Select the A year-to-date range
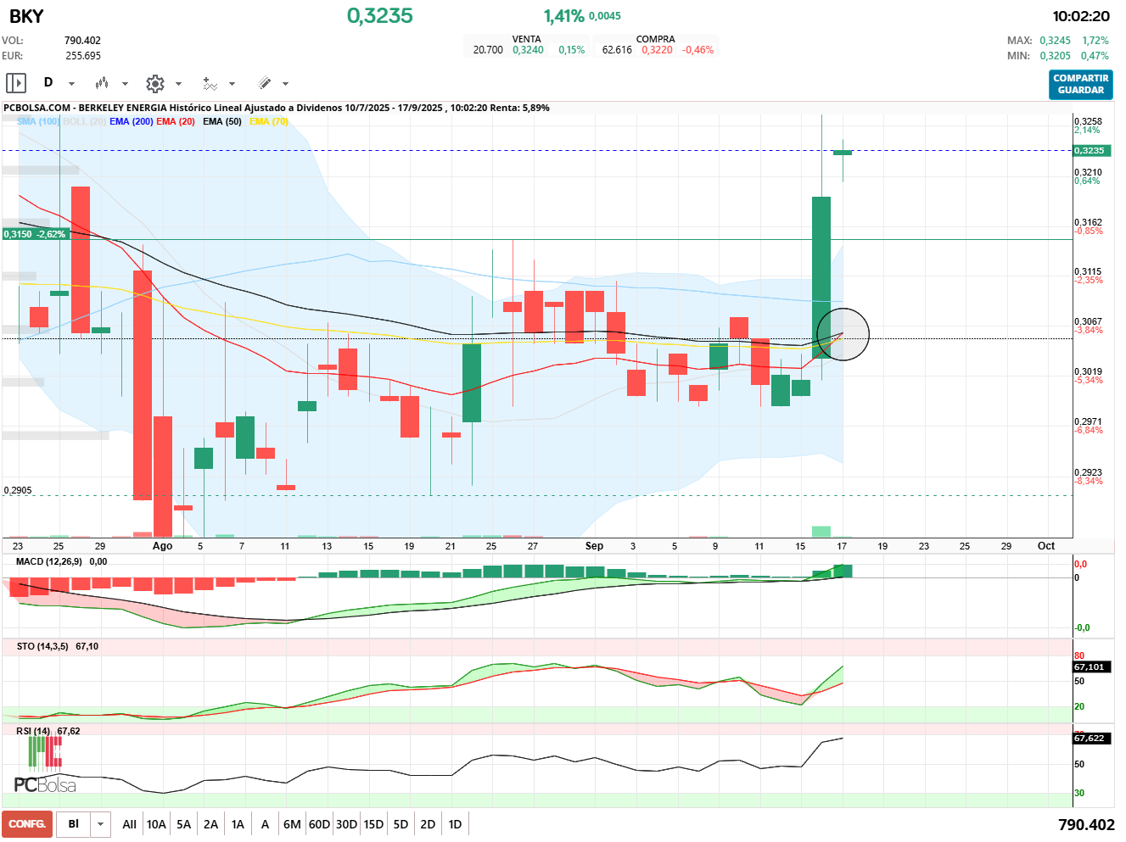 pyautogui.click(x=265, y=824)
